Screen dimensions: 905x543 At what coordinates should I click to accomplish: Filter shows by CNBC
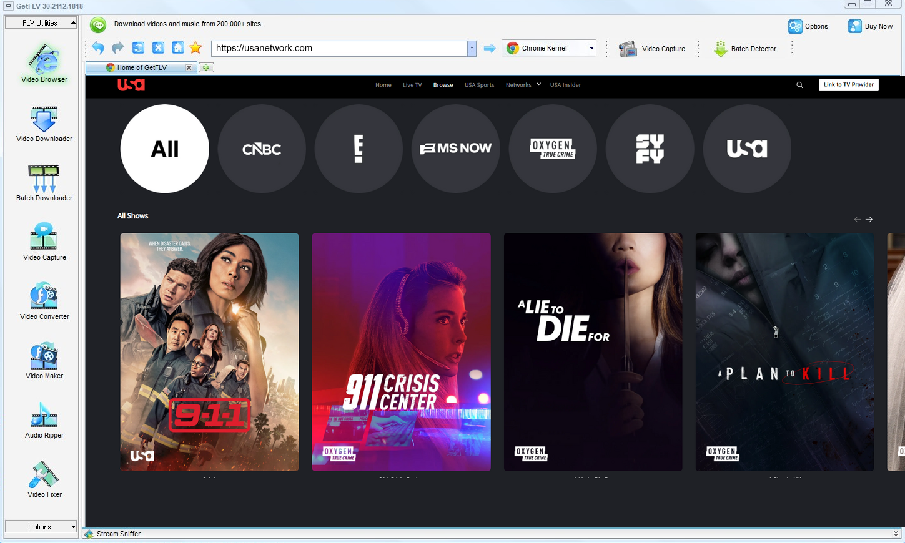[x=262, y=149]
